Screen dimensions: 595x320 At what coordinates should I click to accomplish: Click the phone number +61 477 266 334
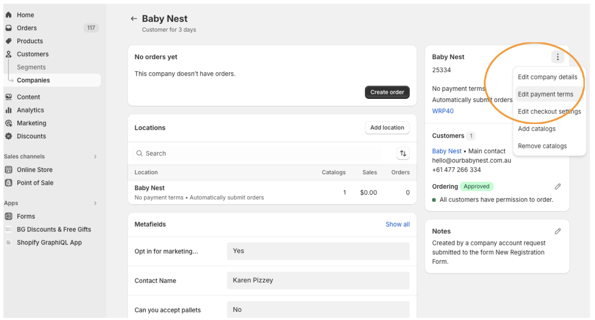coord(456,170)
